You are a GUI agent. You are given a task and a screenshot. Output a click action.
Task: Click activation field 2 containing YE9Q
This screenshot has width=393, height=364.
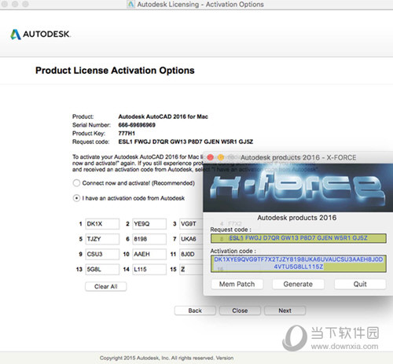coord(149,224)
